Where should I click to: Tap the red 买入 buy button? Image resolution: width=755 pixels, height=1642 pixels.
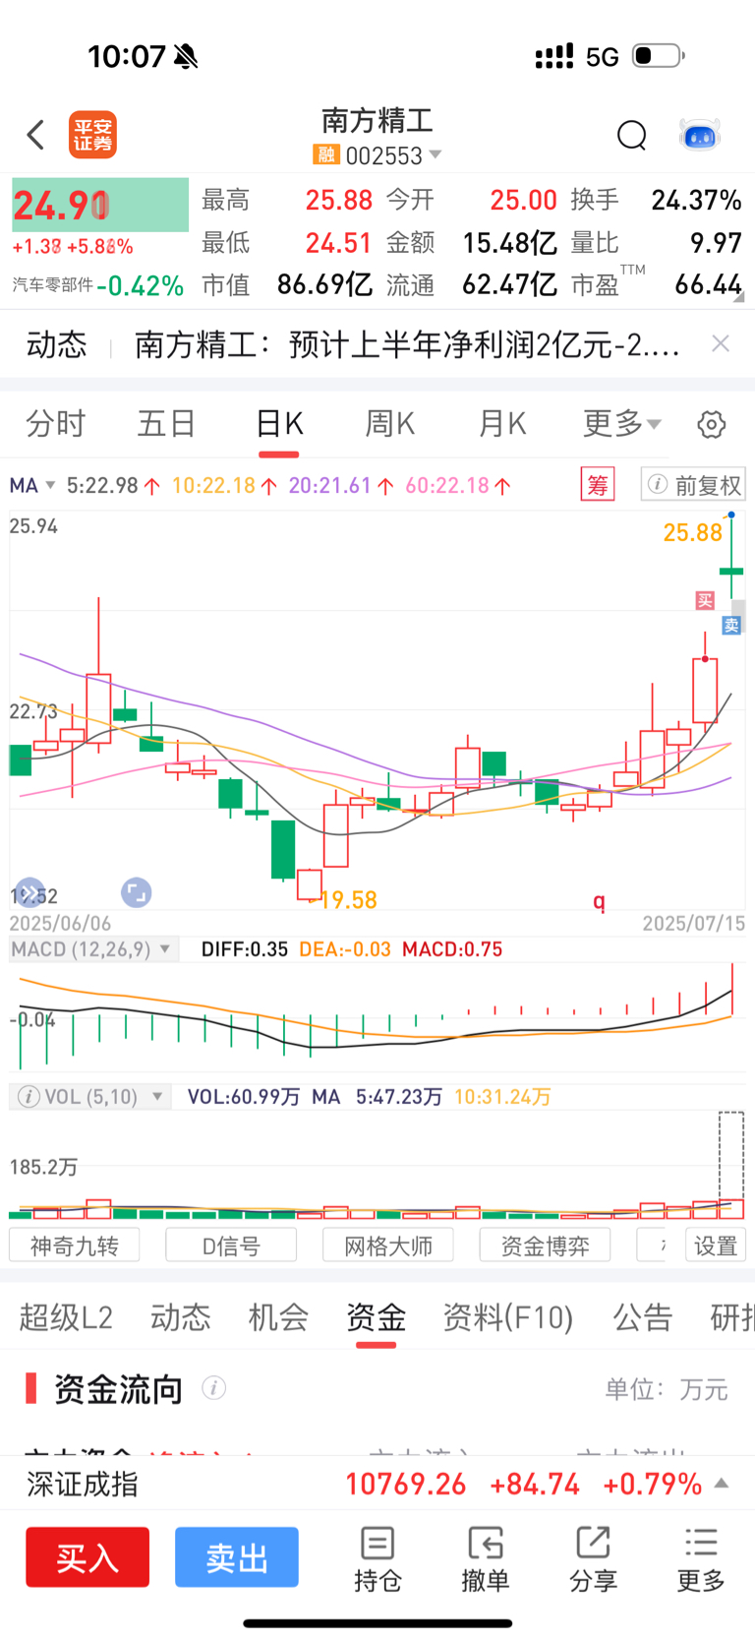(87, 1557)
